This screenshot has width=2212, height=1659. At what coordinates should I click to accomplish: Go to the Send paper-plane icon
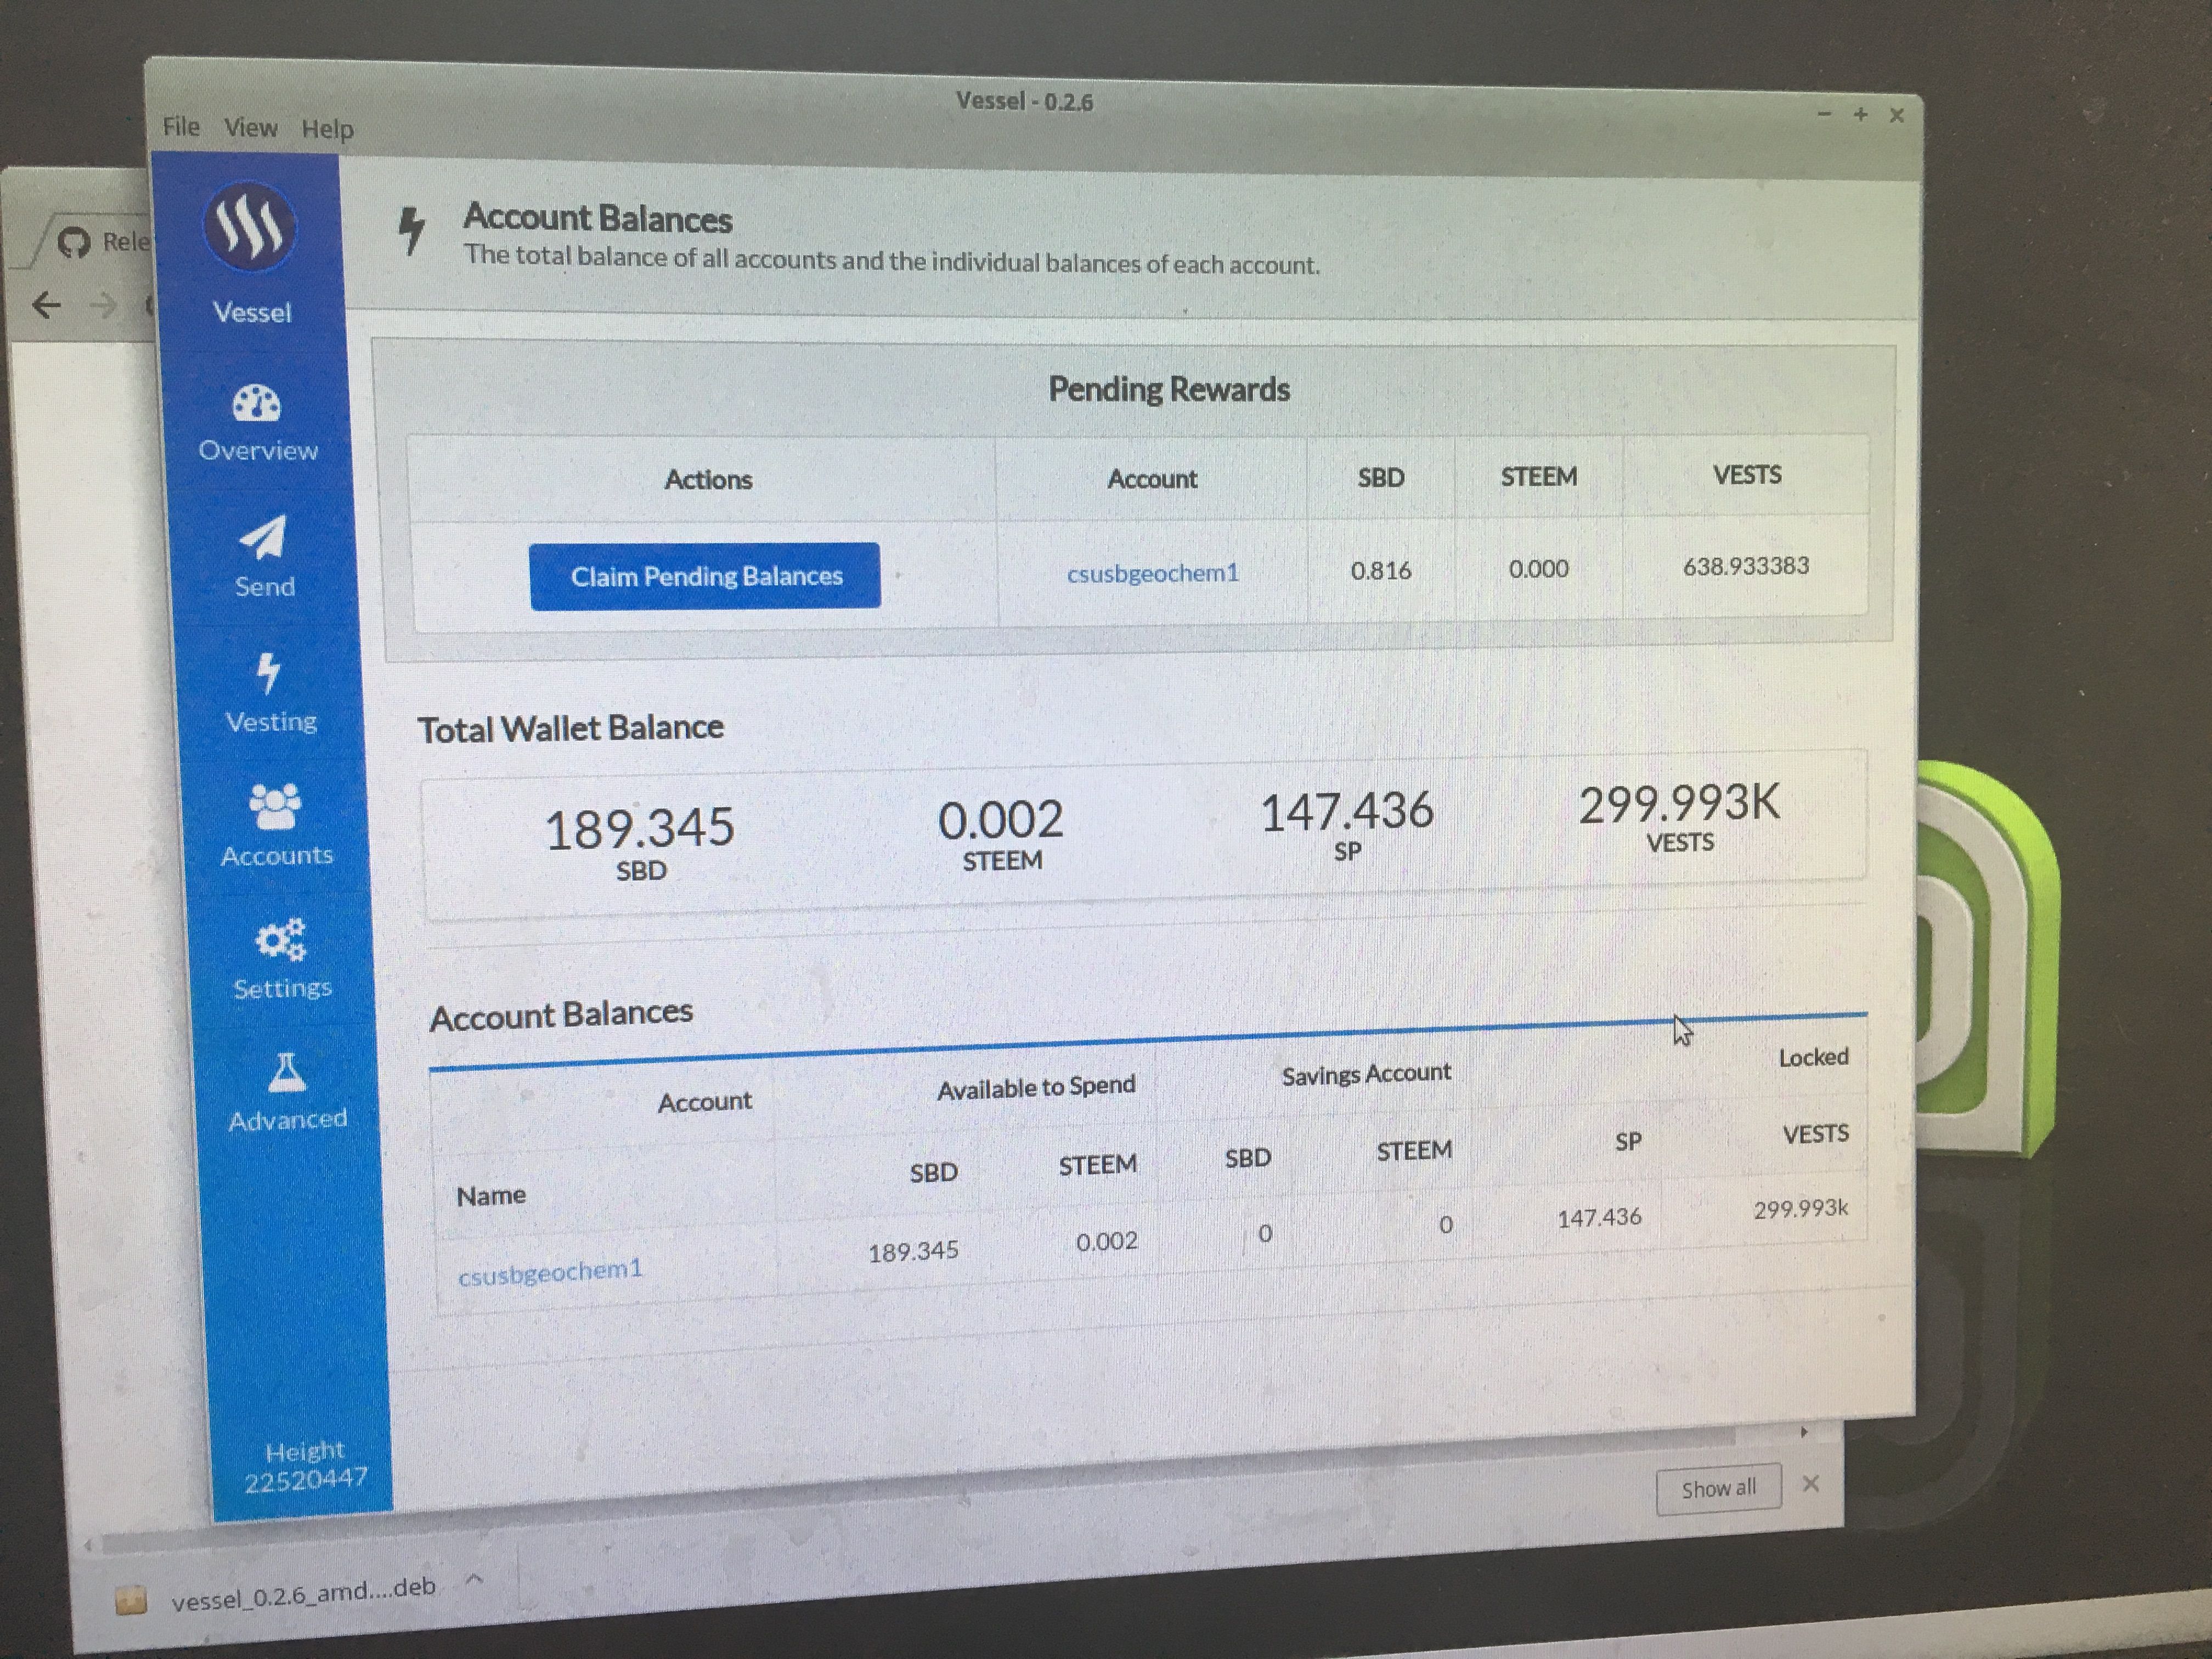(263, 538)
